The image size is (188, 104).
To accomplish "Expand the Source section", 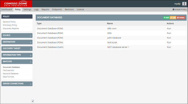I will pyautogui.click(x=17, y=36).
